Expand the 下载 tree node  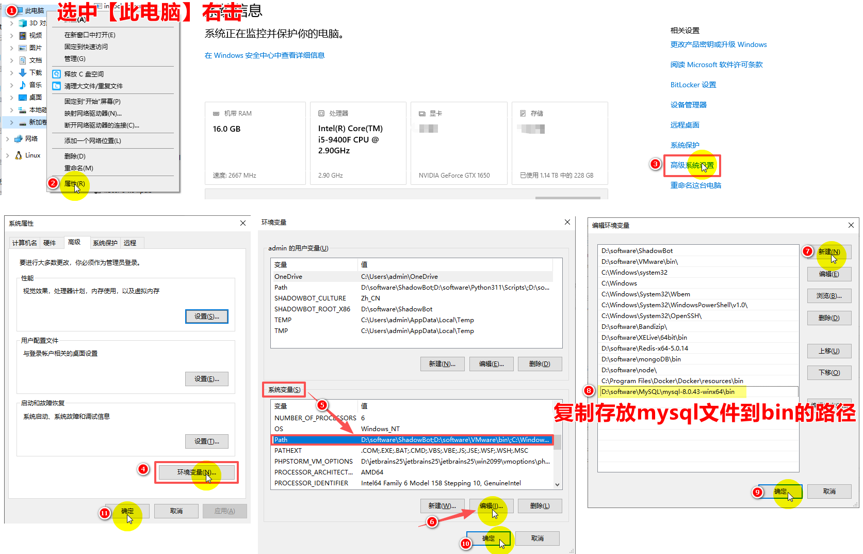point(12,73)
